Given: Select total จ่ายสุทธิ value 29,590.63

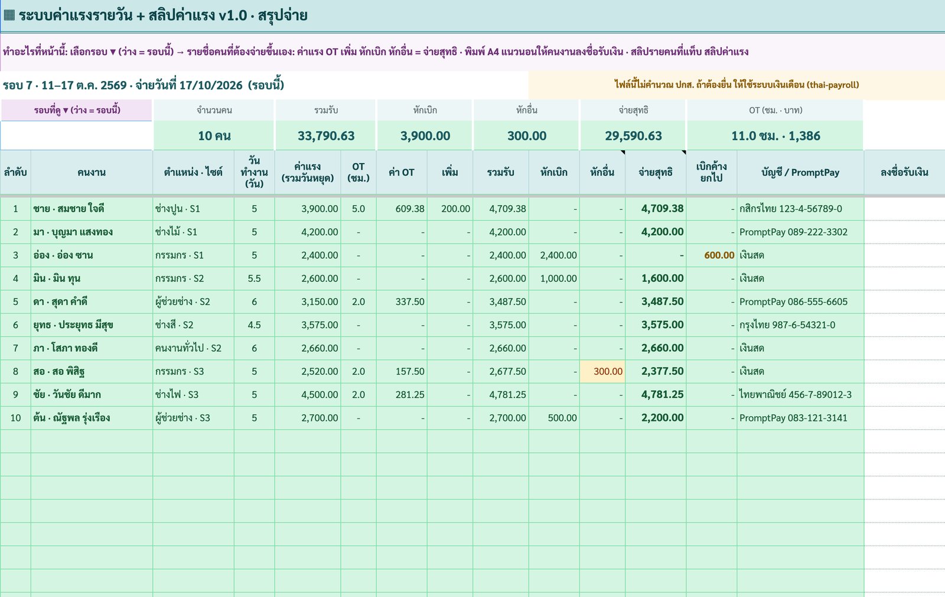Looking at the screenshot, I should pos(633,135).
